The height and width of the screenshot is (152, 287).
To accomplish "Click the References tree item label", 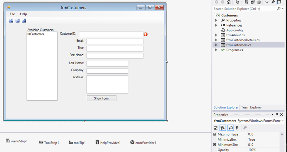I will (234, 25).
